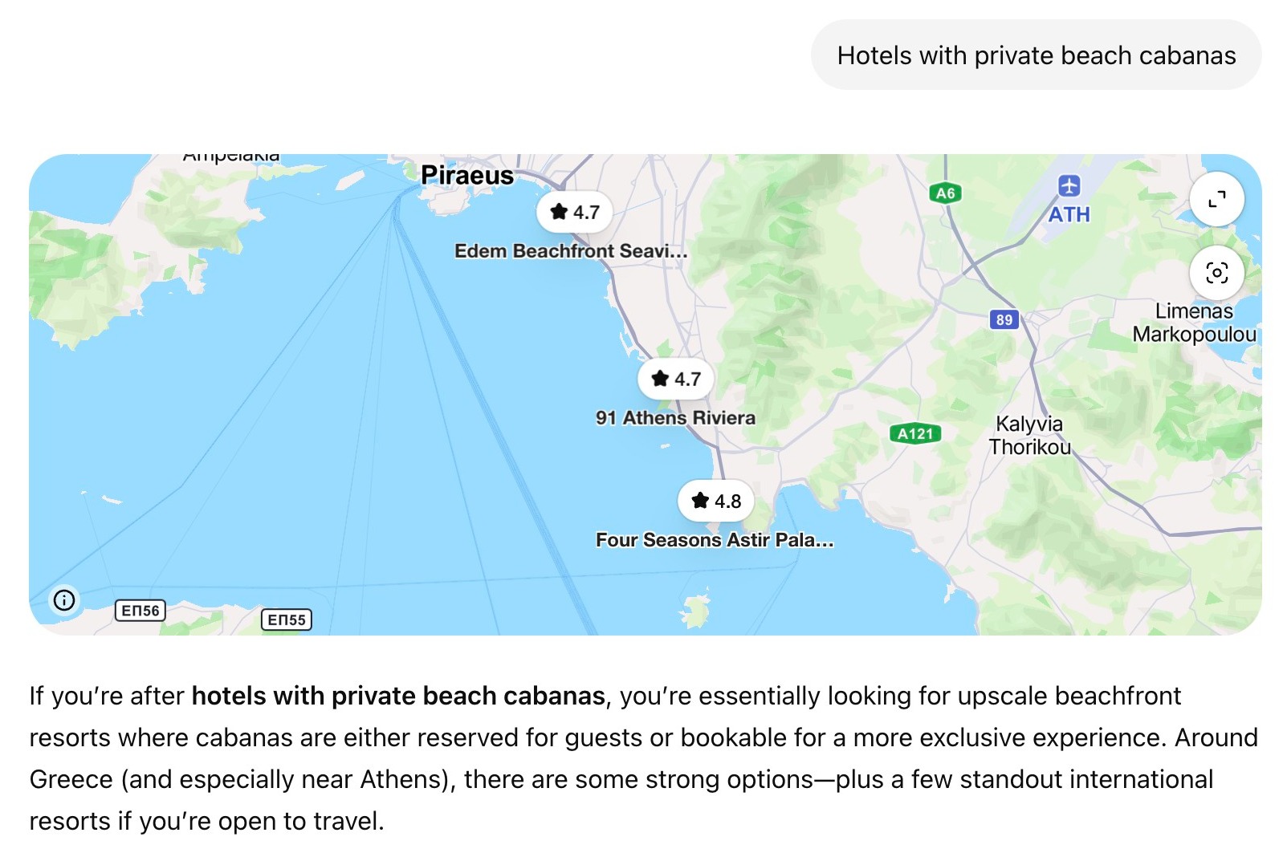Expand the map to fullscreen
This screenshot has height=857, width=1283.
coord(1217,199)
